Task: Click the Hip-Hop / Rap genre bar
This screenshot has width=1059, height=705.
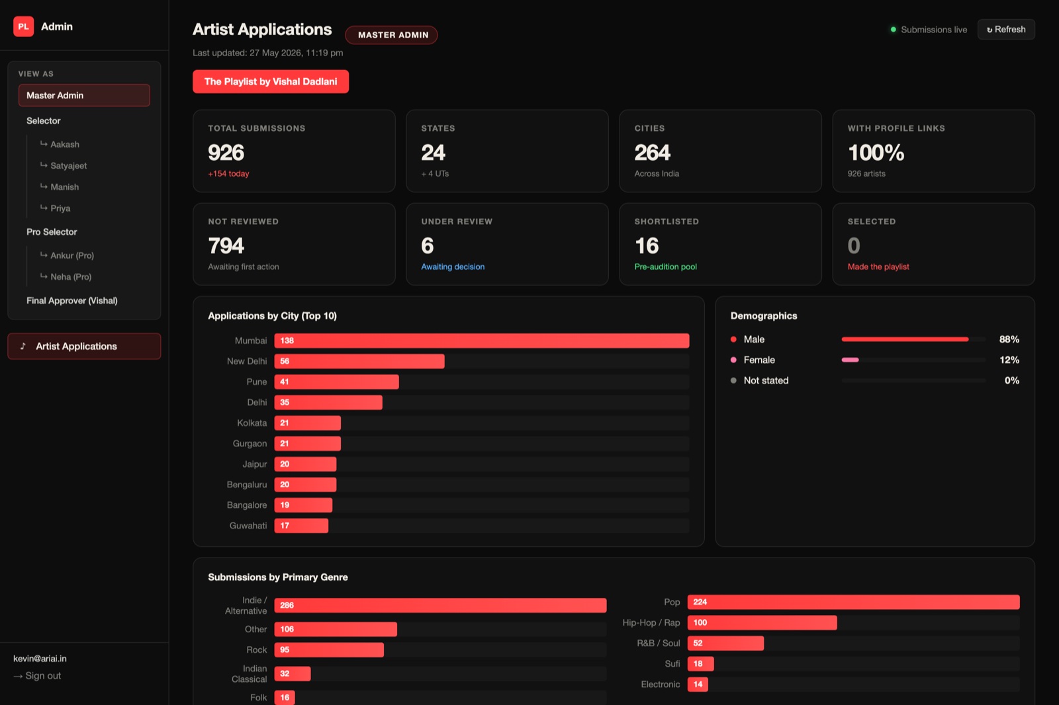Action: click(x=762, y=622)
